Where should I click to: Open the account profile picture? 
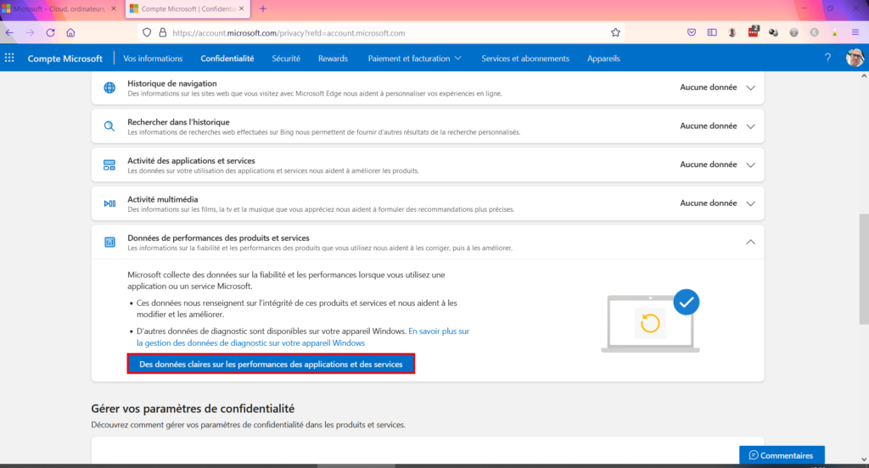(854, 58)
